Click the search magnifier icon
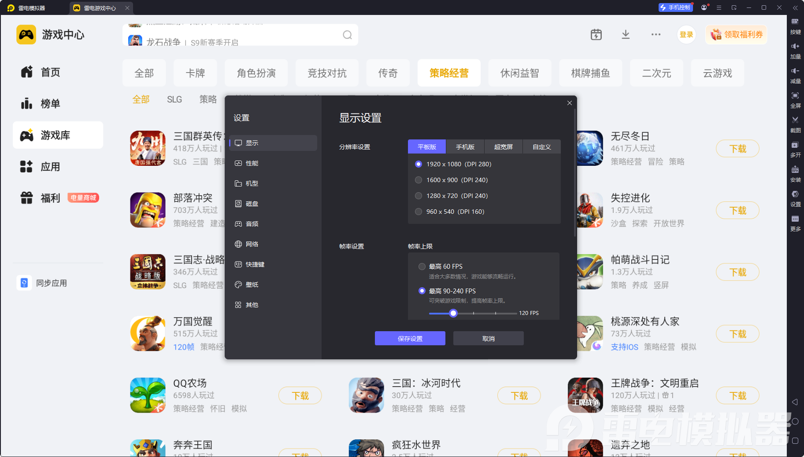The image size is (804, 457). (x=348, y=35)
